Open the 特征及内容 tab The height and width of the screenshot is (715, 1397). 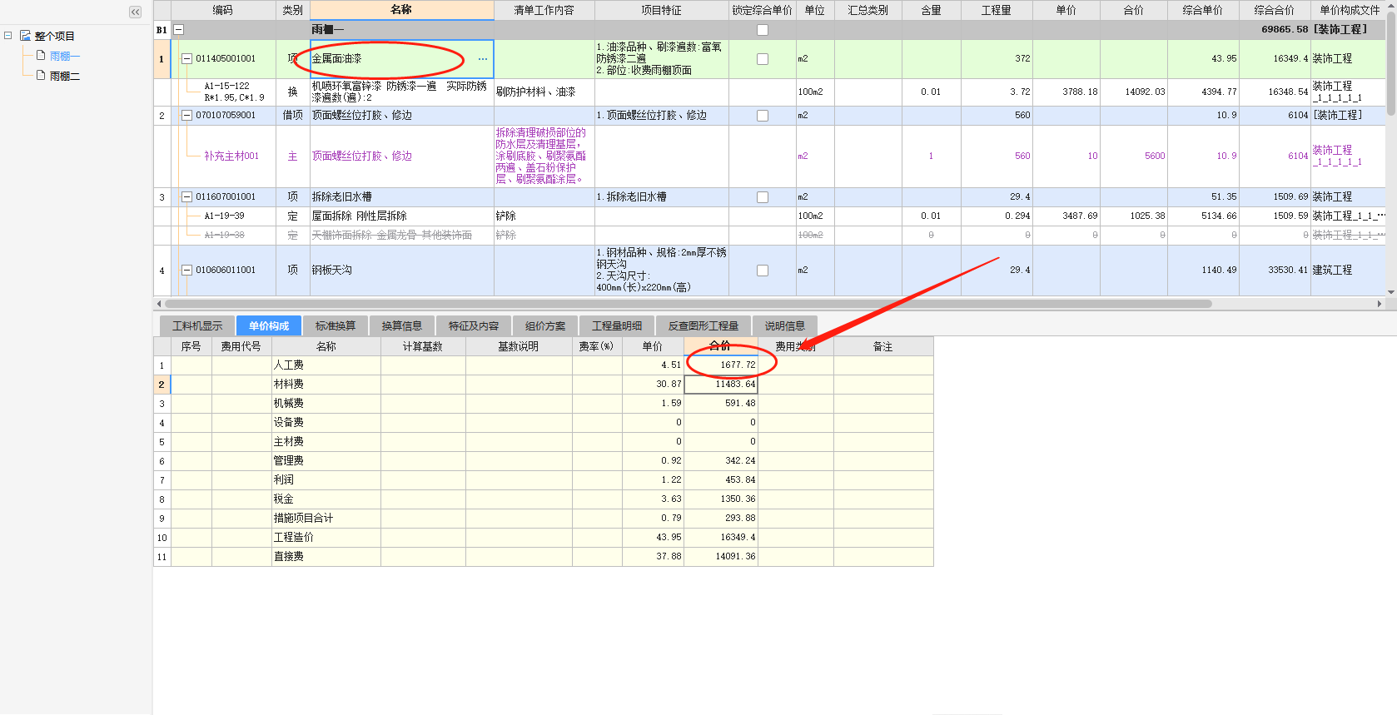(474, 325)
